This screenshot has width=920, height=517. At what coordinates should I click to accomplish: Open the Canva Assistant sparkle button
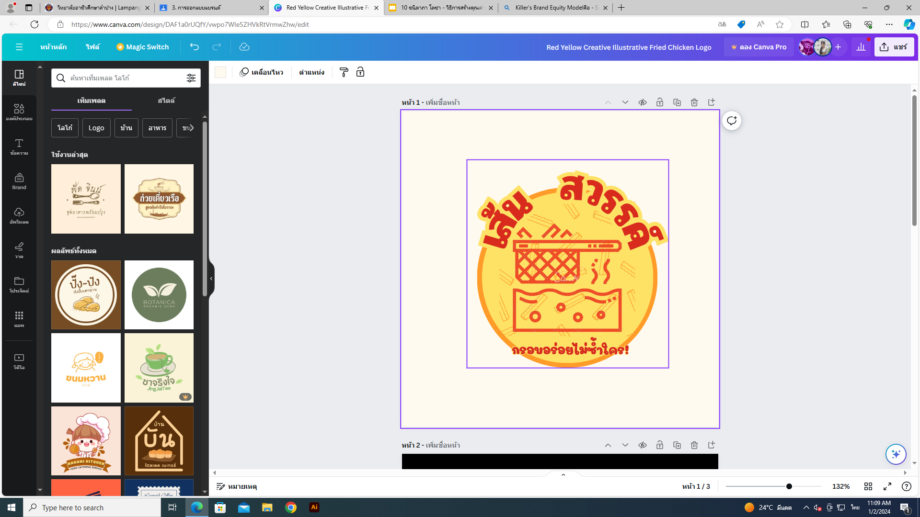point(895,454)
